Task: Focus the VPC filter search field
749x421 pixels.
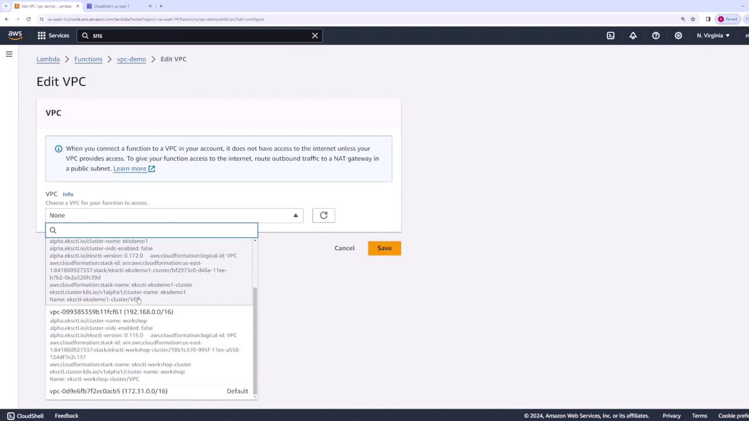Action: click(x=152, y=230)
